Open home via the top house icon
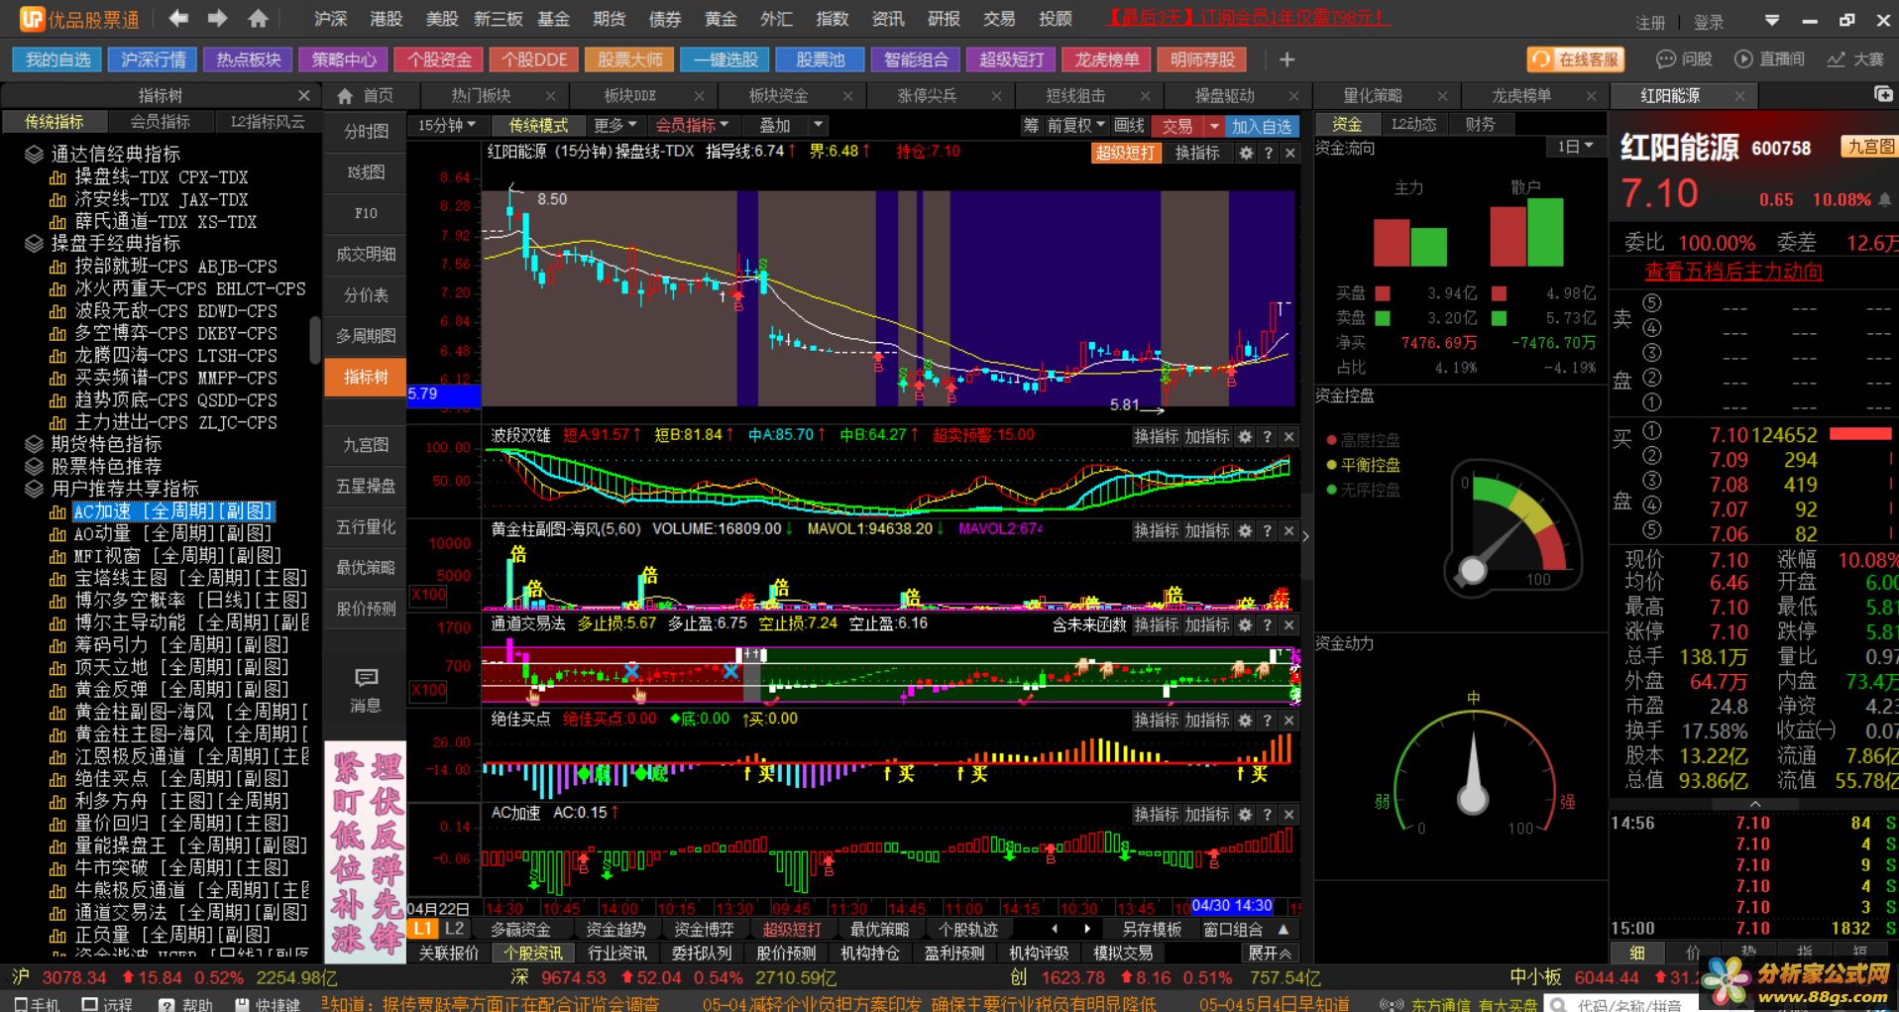Screen dimensions: 1899x1012 (258, 18)
